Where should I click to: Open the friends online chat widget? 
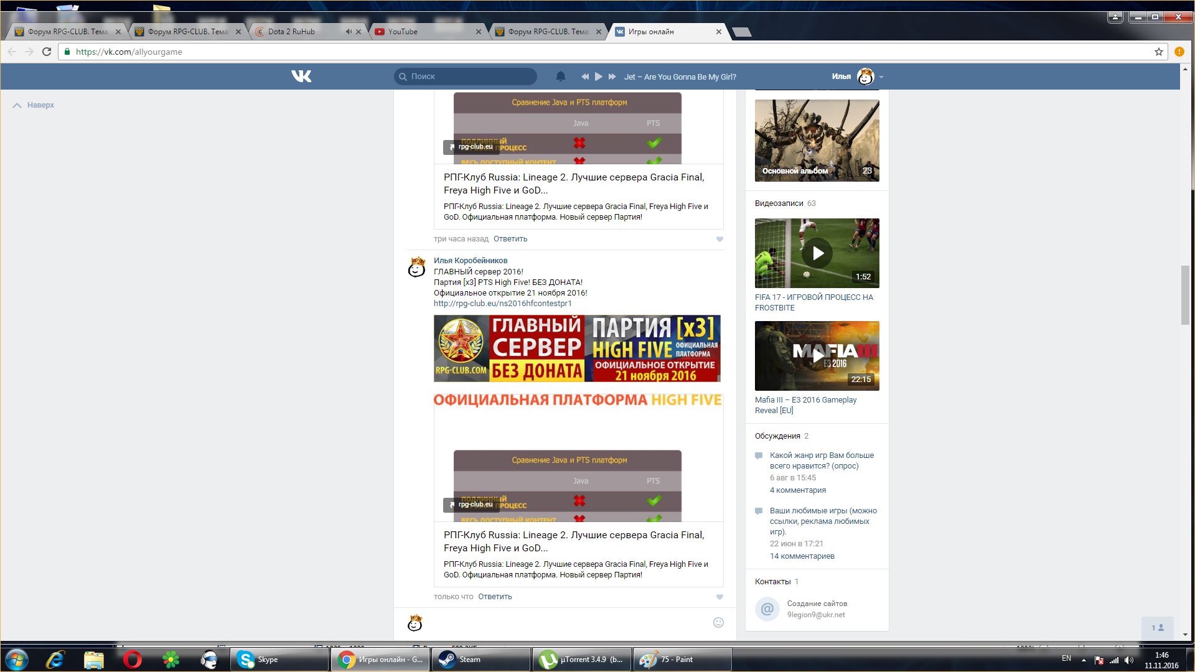(x=1158, y=628)
